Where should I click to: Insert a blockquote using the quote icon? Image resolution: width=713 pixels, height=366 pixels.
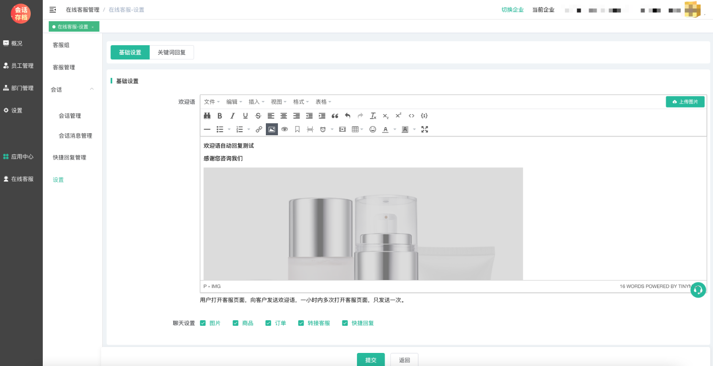coord(335,116)
